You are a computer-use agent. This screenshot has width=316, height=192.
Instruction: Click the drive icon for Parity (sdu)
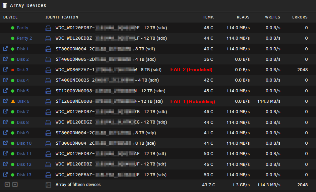48,28
